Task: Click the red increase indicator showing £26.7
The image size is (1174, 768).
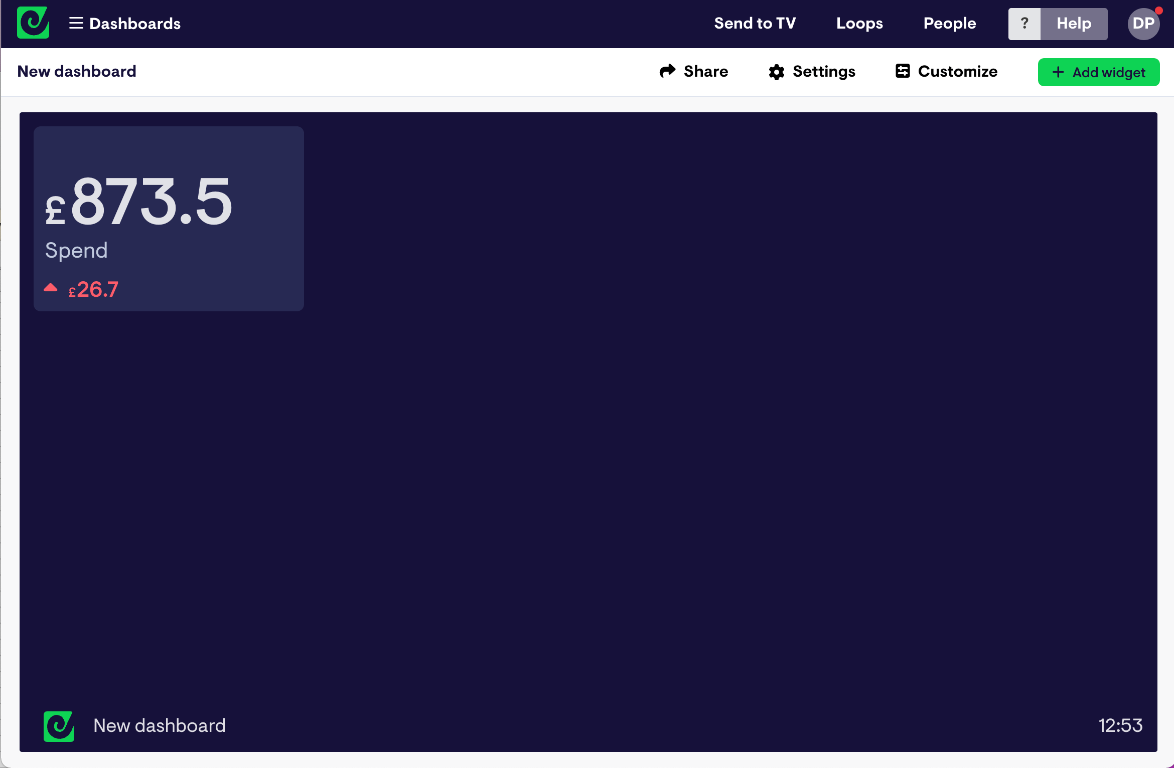Action: 93,288
